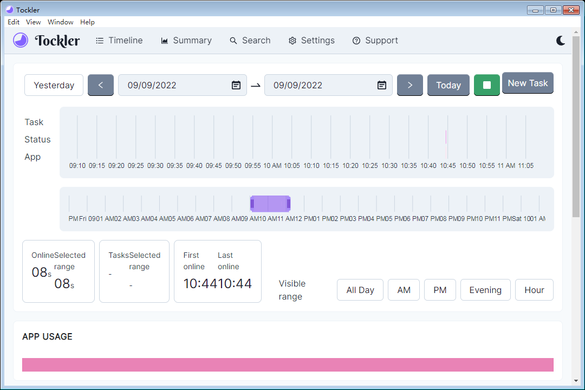Set visible range to PM
Viewport: 585px width, 390px height.
440,290
